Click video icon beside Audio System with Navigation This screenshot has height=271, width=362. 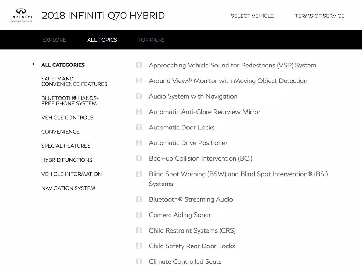[x=139, y=96]
